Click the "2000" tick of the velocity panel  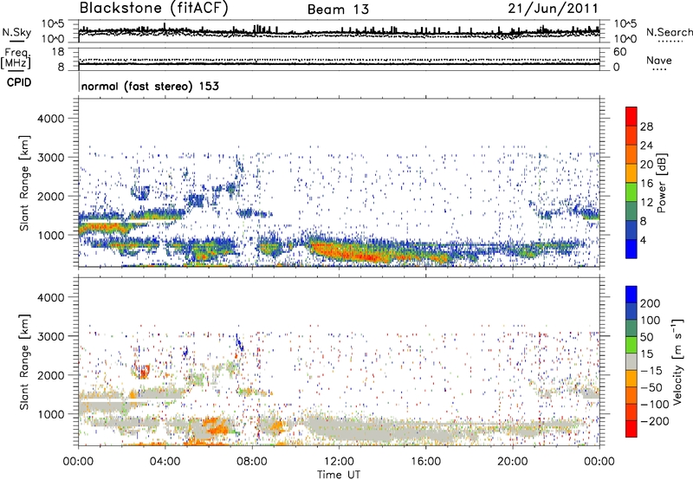coord(51,375)
